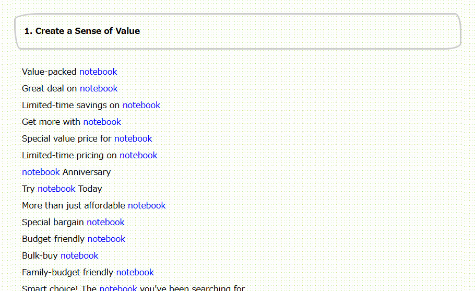Click notebook in "Limited-time pricing on" line
The height and width of the screenshot is (291, 475).
[138, 155]
